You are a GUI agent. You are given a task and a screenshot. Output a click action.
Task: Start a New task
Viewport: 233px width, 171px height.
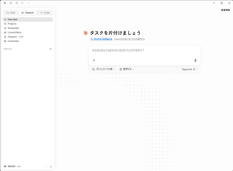(x=28, y=19)
